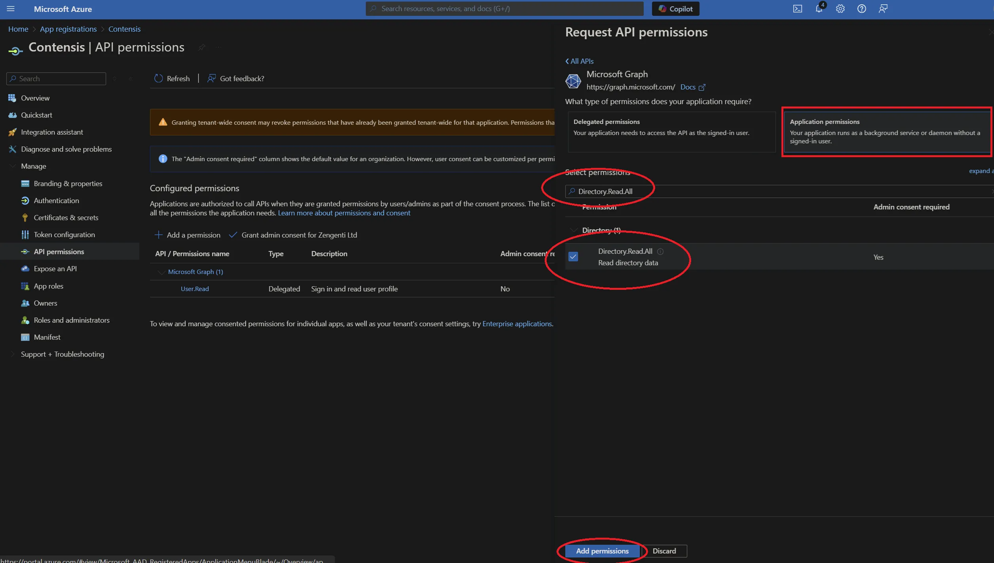Collapse the Microsoft Graph (1) group
994x563 pixels.
coord(162,272)
